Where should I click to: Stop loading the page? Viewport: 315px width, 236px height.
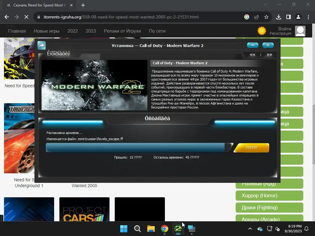26,17
